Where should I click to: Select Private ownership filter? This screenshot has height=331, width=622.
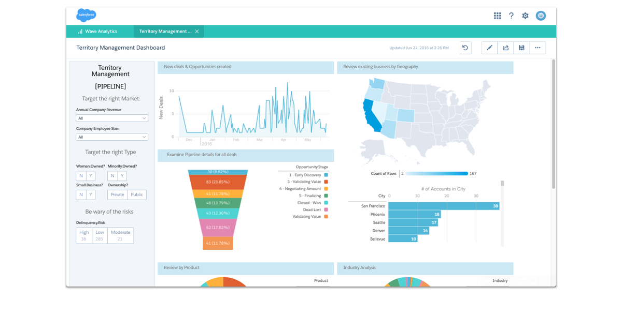[118, 195]
